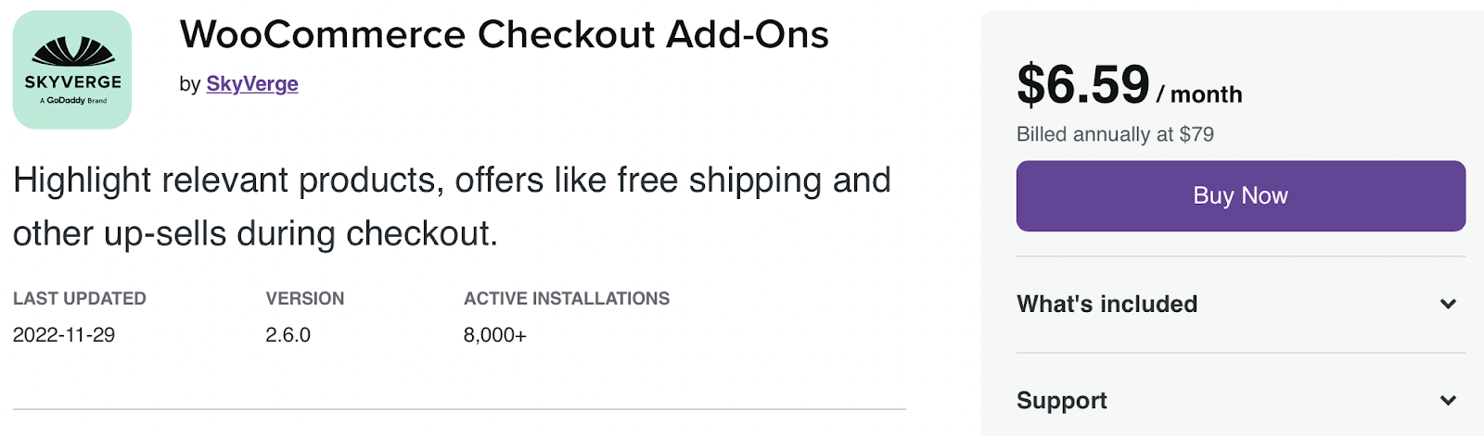Click the Highlight relevant products description text

click(452, 206)
